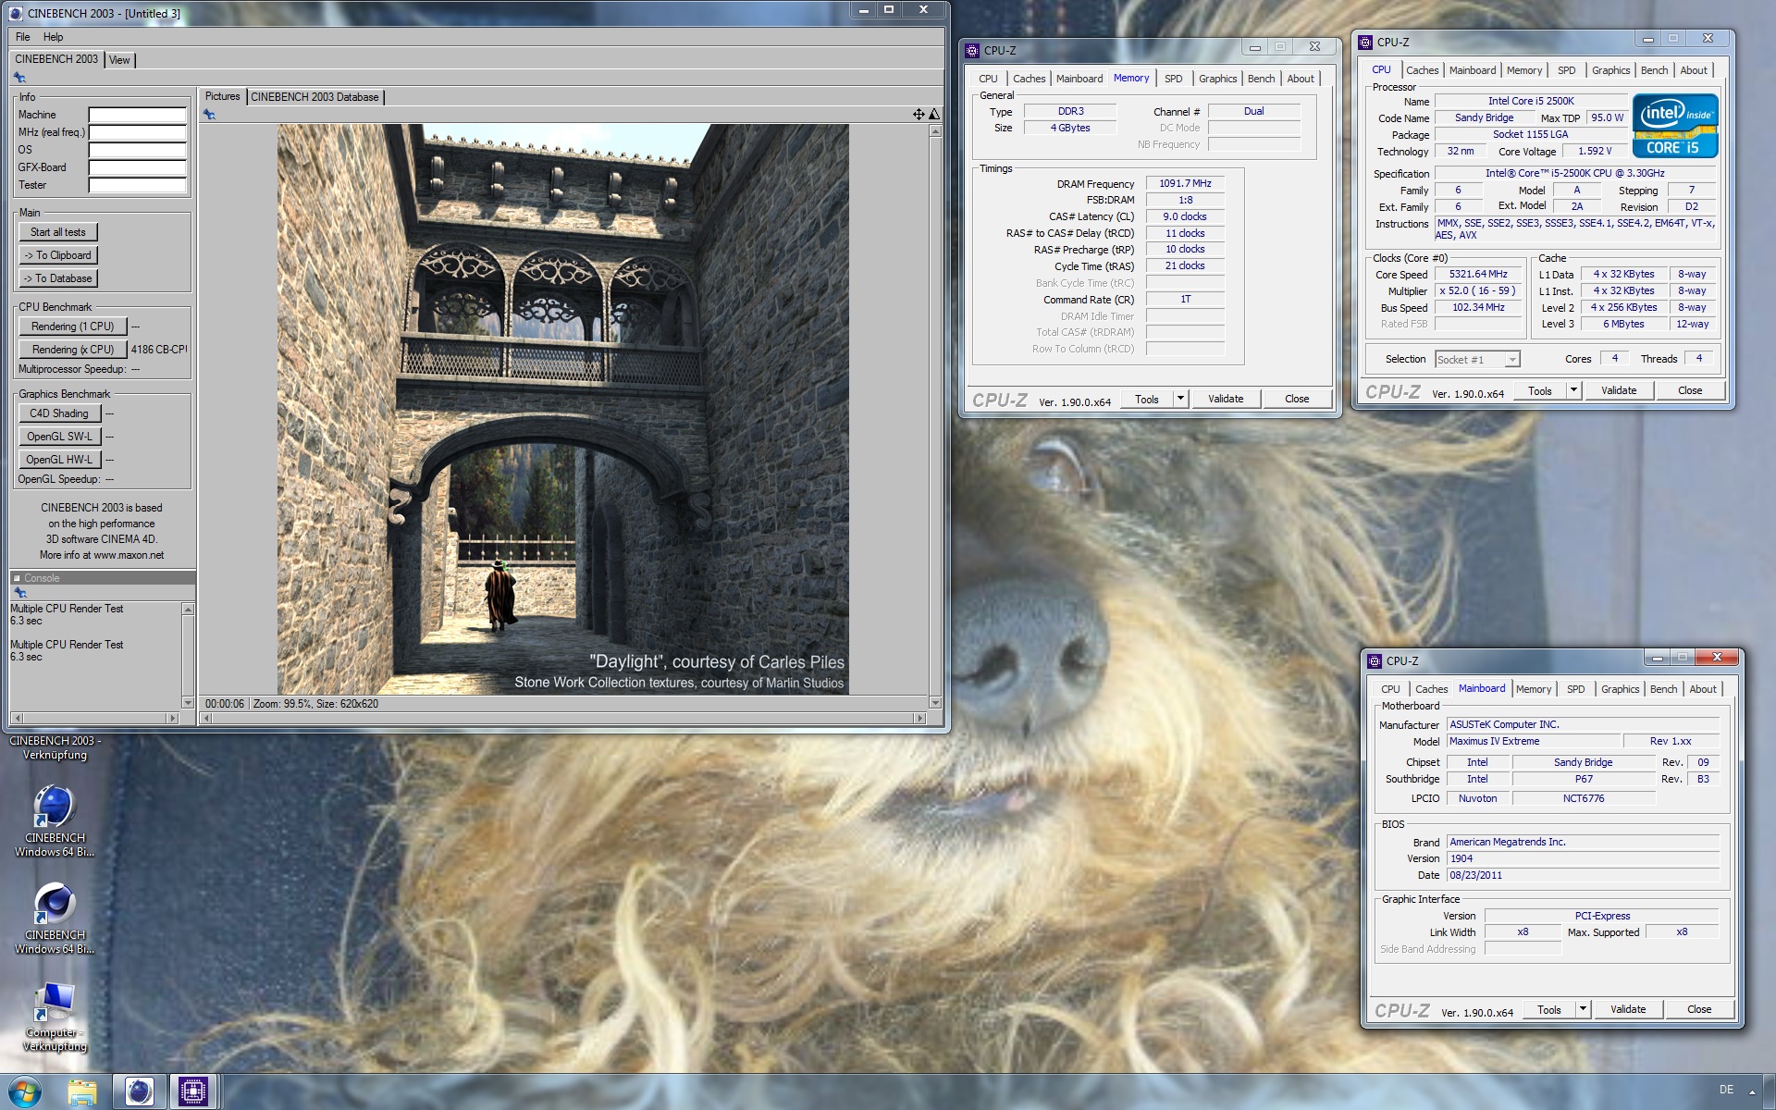The image size is (1776, 1110).
Task: Open CINEBENCH 2003 Database tab
Action: click(x=314, y=97)
